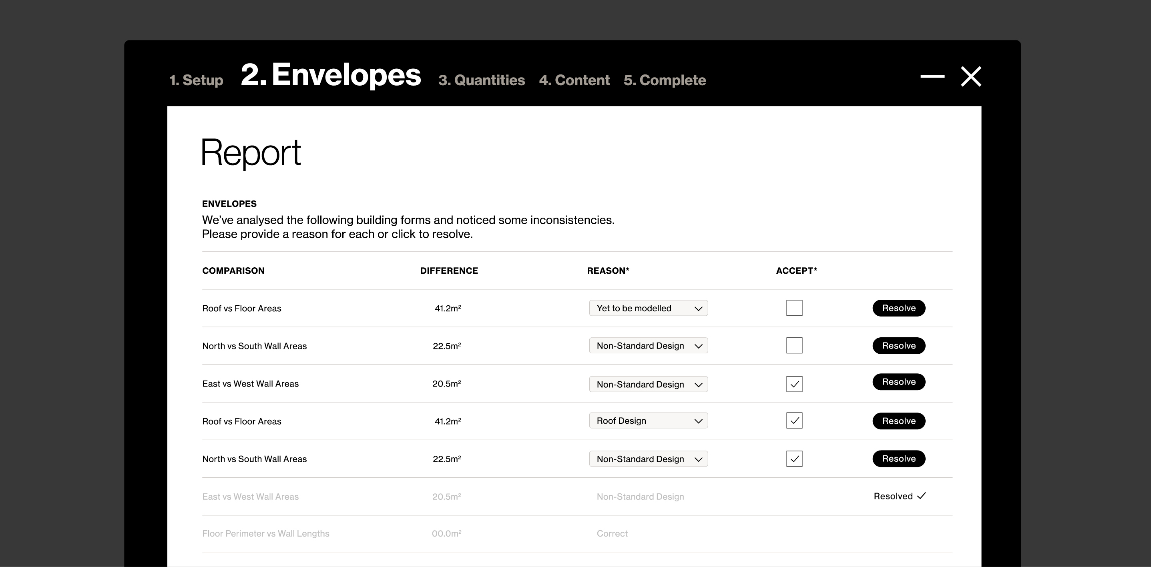
Task: Check Accept for first Roof vs Floor row
Action: [x=794, y=308]
